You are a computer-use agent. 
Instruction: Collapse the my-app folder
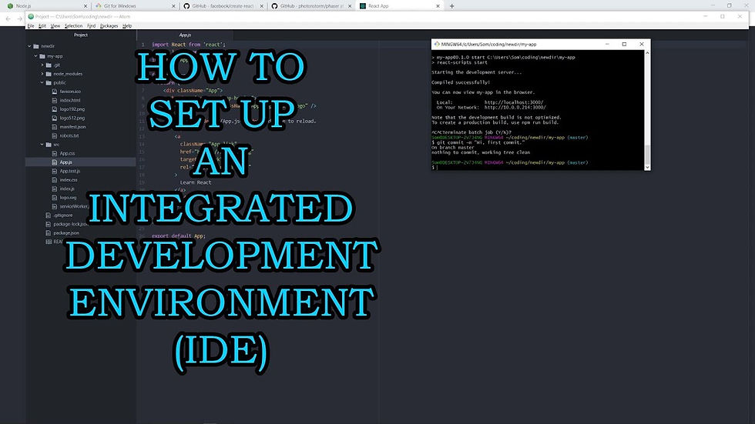point(35,56)
